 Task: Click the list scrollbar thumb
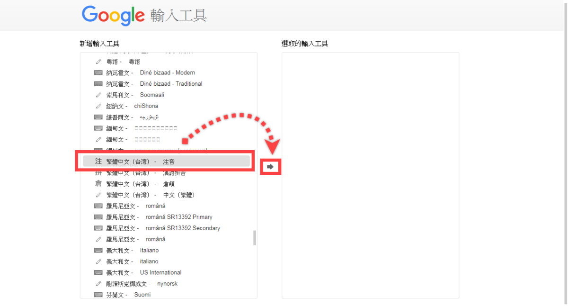[x=255, y=238]
